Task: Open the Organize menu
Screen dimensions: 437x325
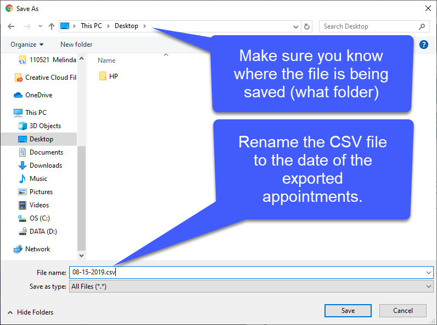Action: pyautogui.click(x=26, y=45)
